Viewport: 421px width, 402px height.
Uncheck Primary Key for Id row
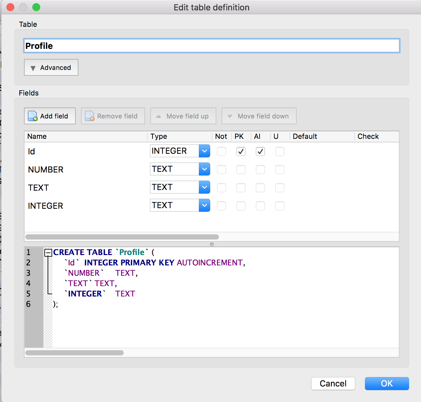click(241, 151)
